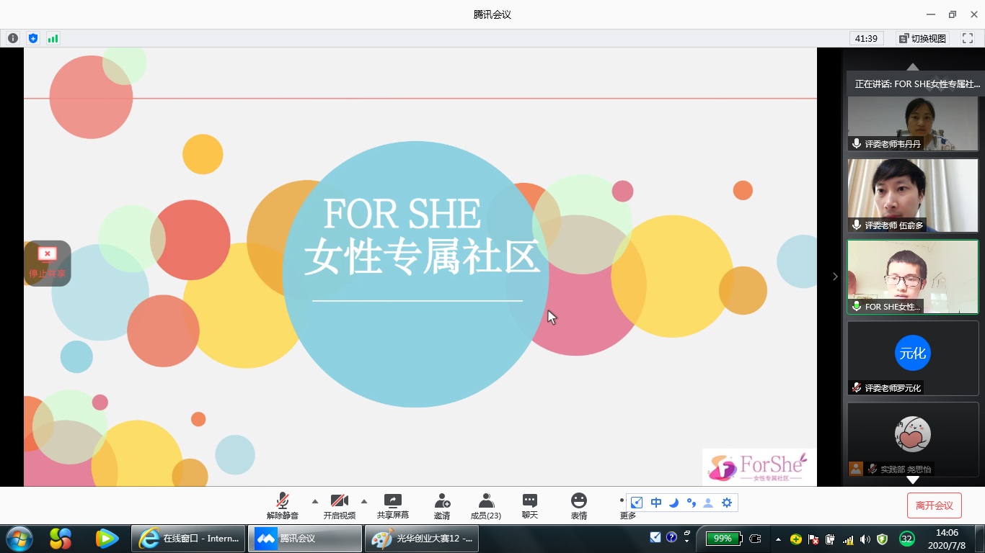Switch to 光华创业大赛12 taskbar window
The width and height of the screenshot is (985, 553).
click(x=423, y=539)
